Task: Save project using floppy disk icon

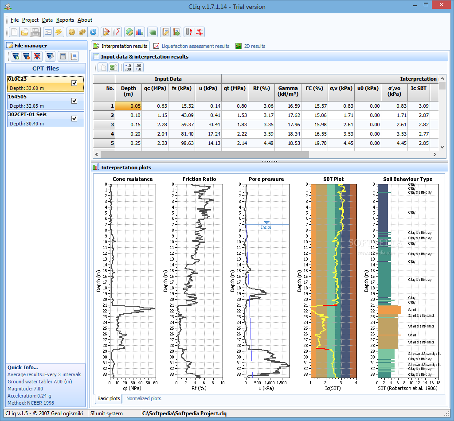Action: coord(35,32)
